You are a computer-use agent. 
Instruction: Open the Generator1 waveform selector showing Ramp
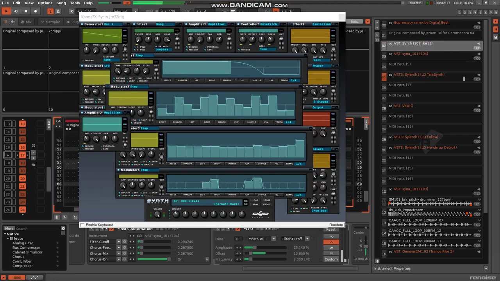tap(112, 60)
